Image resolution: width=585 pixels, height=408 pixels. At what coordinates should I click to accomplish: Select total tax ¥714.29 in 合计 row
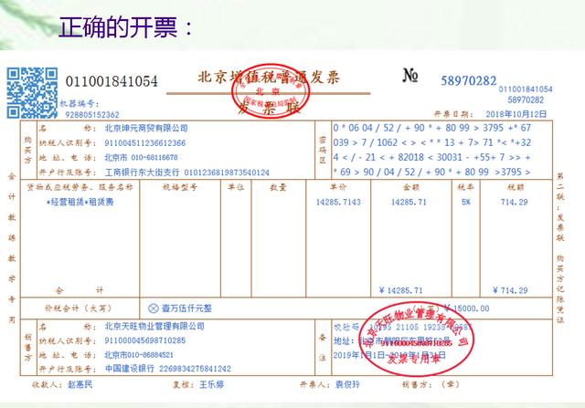coord(510,290)
